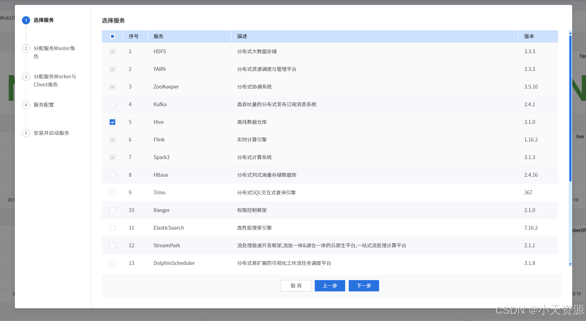Select step 1 circle icon 选择服务
Screen dimensions: 586x321
(x=26, y=20)
